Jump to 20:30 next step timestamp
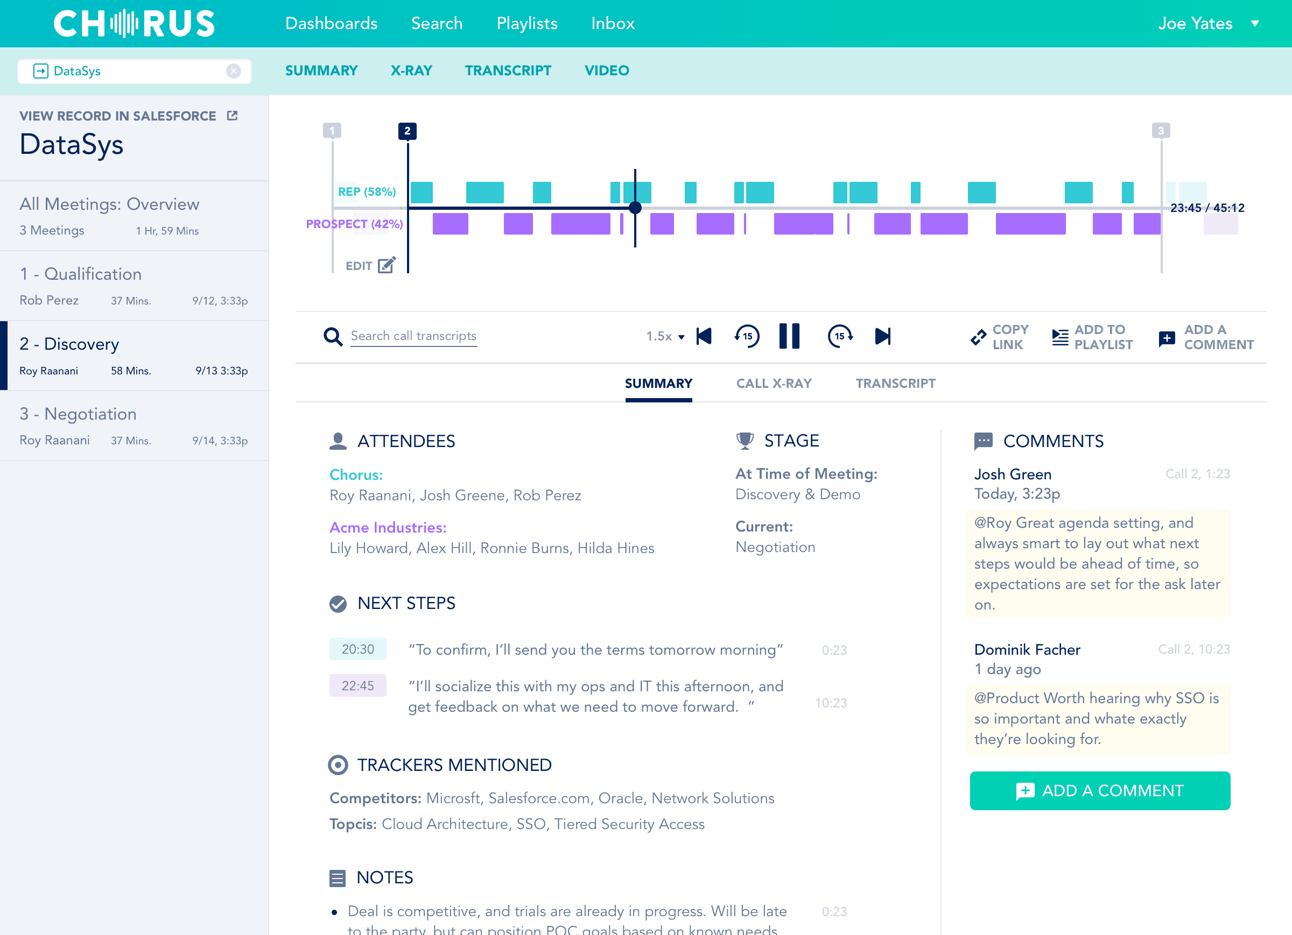The width and height of the screenshot is (1292, 935). pos(358,650)
